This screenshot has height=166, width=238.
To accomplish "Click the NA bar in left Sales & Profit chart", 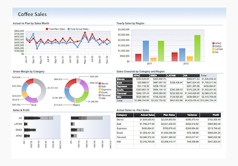I will [38, 118].
